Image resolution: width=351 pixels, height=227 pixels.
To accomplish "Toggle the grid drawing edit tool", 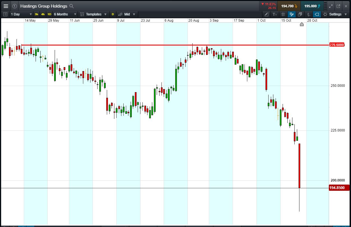I will (292, 14).
